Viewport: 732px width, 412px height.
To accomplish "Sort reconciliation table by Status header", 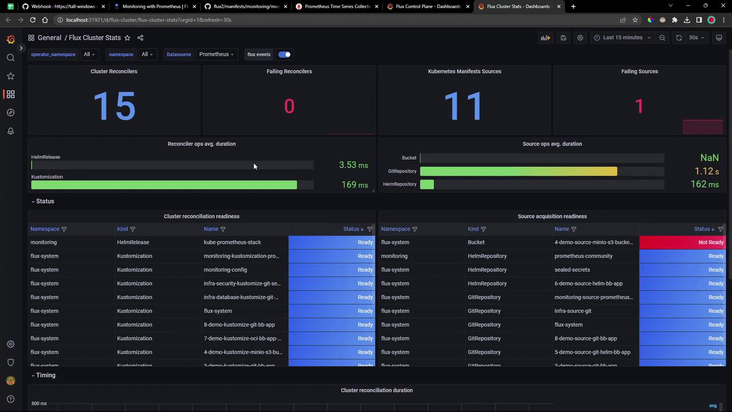I will tap(353, 229).
